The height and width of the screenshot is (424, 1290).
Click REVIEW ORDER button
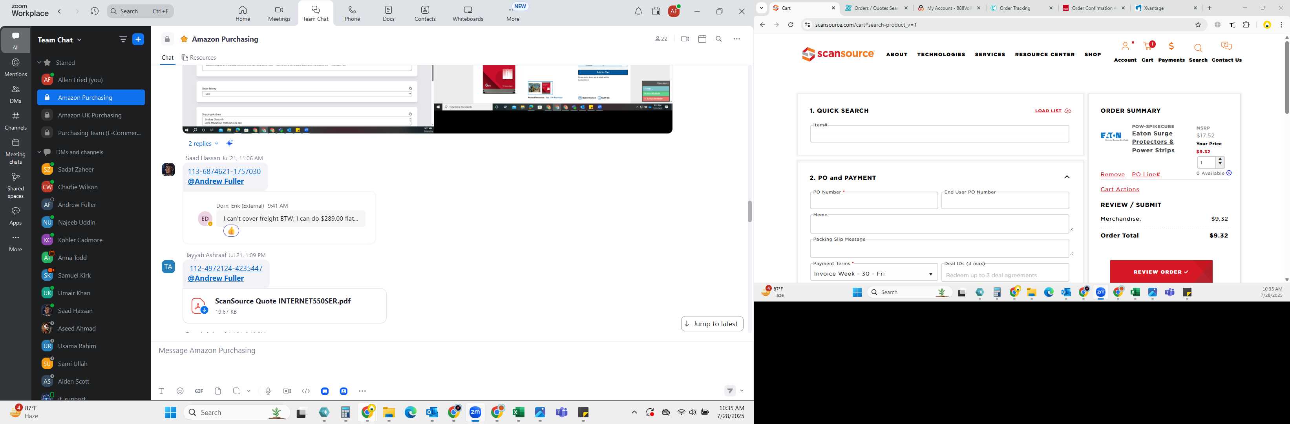[1161, 272]
